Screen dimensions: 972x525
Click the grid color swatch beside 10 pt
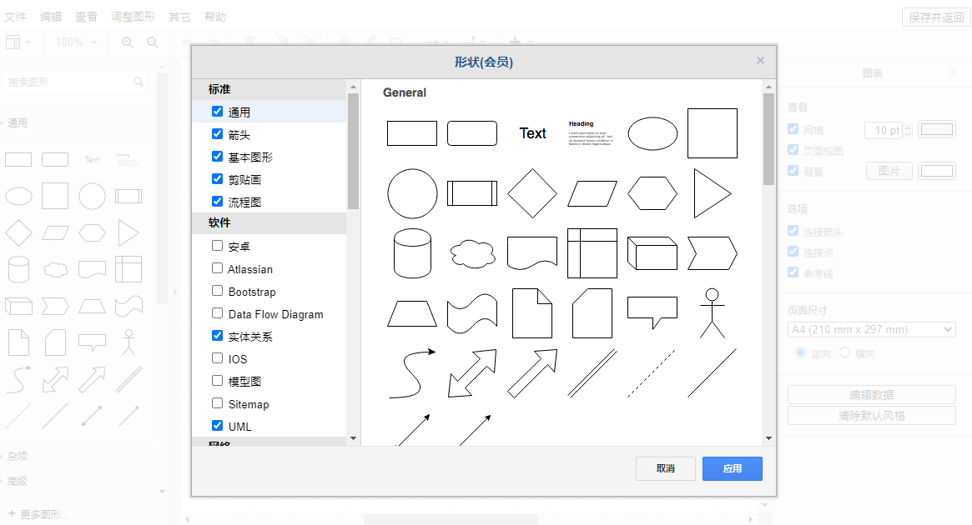pos(937,129)
